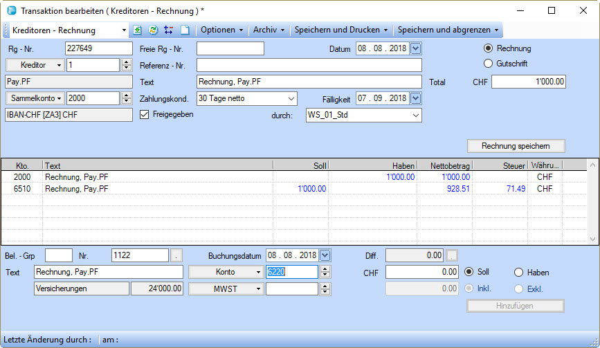600x348 pixels.
Task: Select the Haben radio button
Action: click(x=518, y=272)
